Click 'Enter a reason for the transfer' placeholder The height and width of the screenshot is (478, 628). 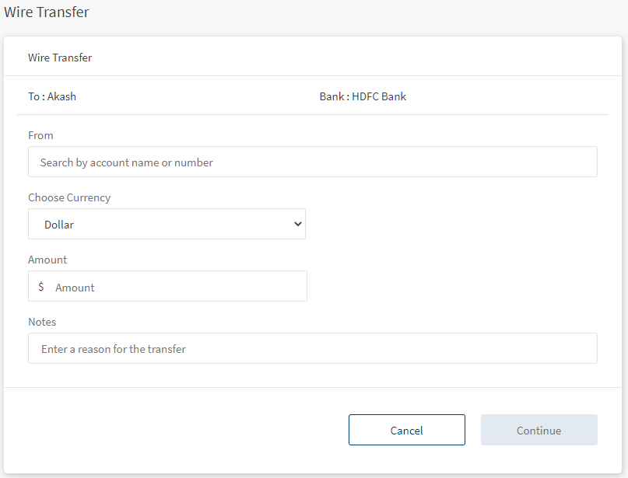114,349
